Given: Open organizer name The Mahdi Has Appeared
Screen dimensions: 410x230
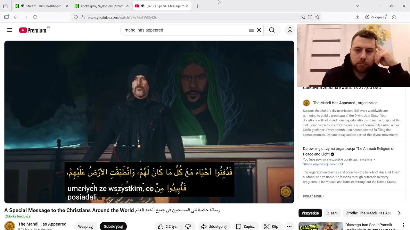Looking at the screenshot, I should coord(334,103).
